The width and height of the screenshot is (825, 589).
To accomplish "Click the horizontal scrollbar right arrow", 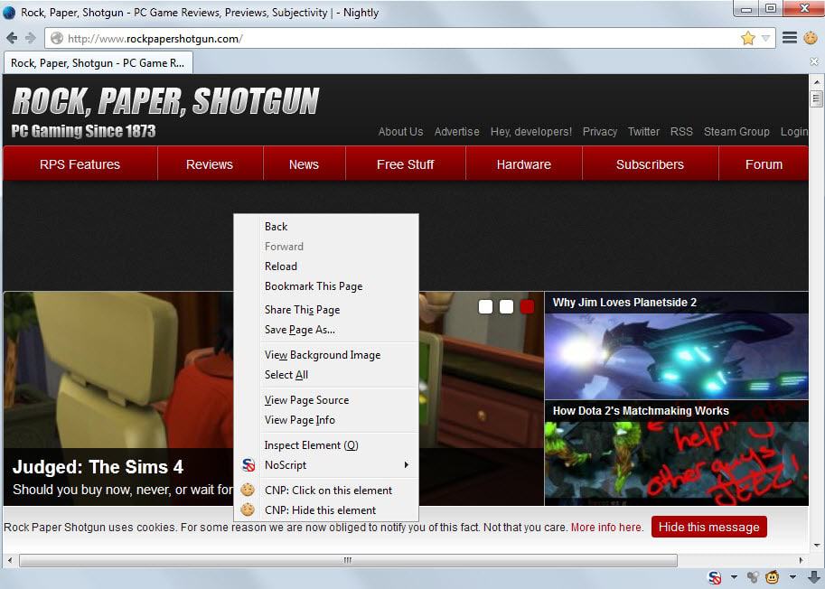I will 801,560.
